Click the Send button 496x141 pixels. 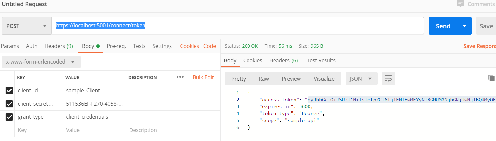443,26
